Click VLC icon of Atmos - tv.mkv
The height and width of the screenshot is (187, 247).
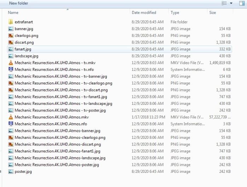click(x=11, y=63)
